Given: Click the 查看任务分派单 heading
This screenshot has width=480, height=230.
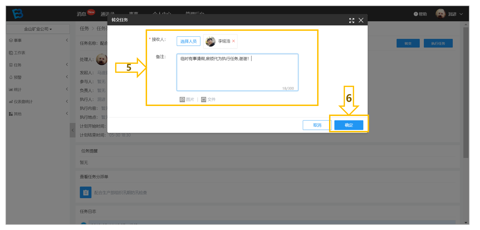Looking at the screenshot, I should [94, 177].
